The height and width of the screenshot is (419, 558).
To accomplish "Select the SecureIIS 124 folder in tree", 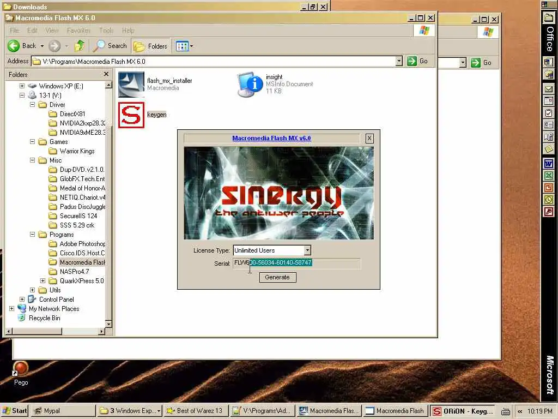I will point(78,216).
